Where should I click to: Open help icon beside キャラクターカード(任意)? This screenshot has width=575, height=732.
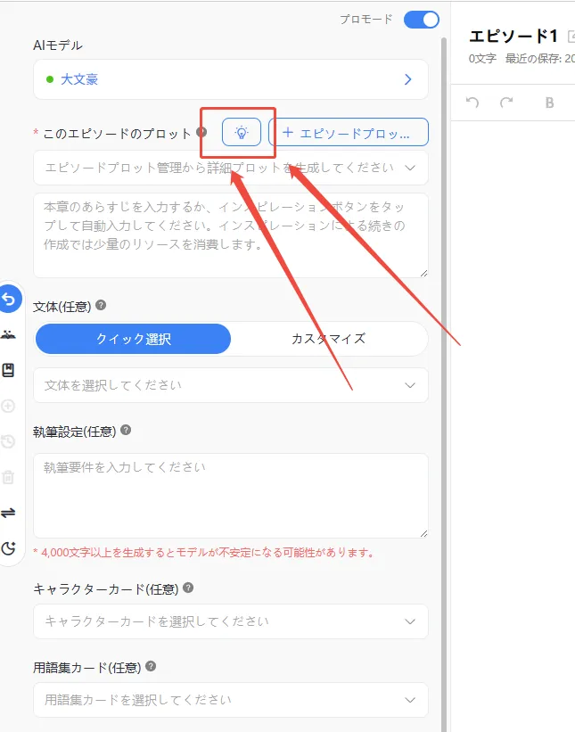click(188, 588)
